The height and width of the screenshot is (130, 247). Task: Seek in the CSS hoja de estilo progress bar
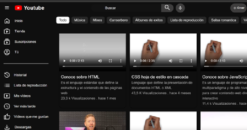coord(163,66)
